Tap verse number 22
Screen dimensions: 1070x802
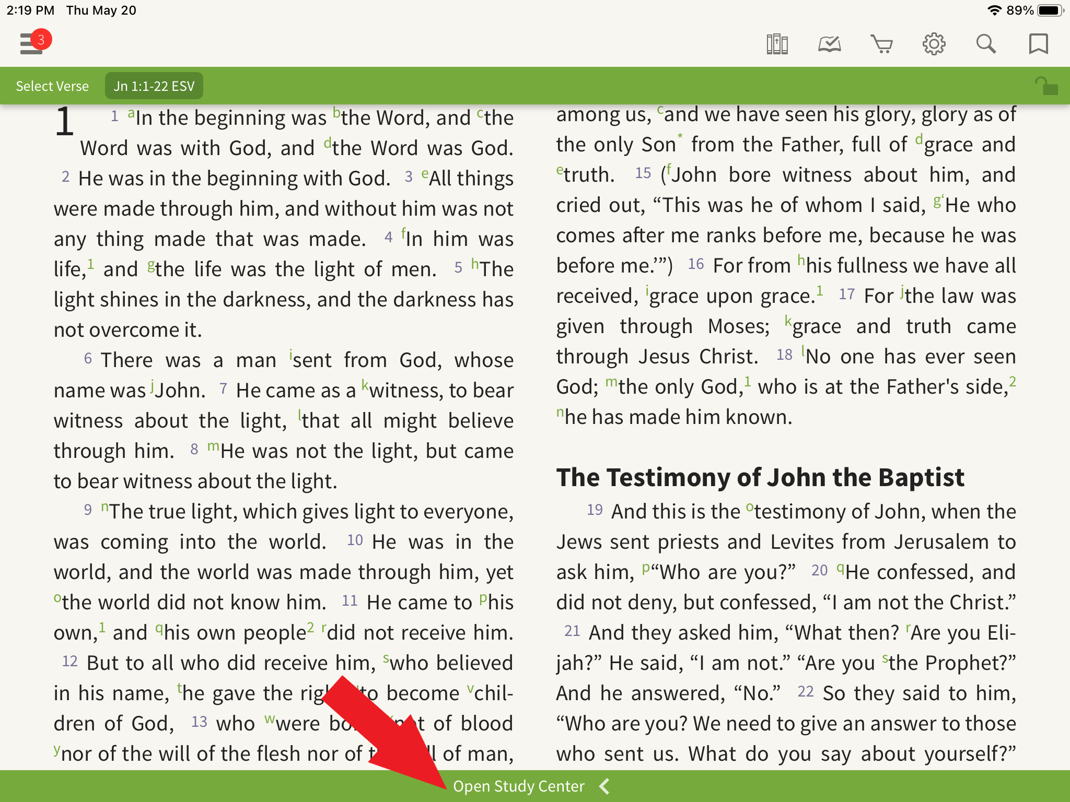(806, 692)
